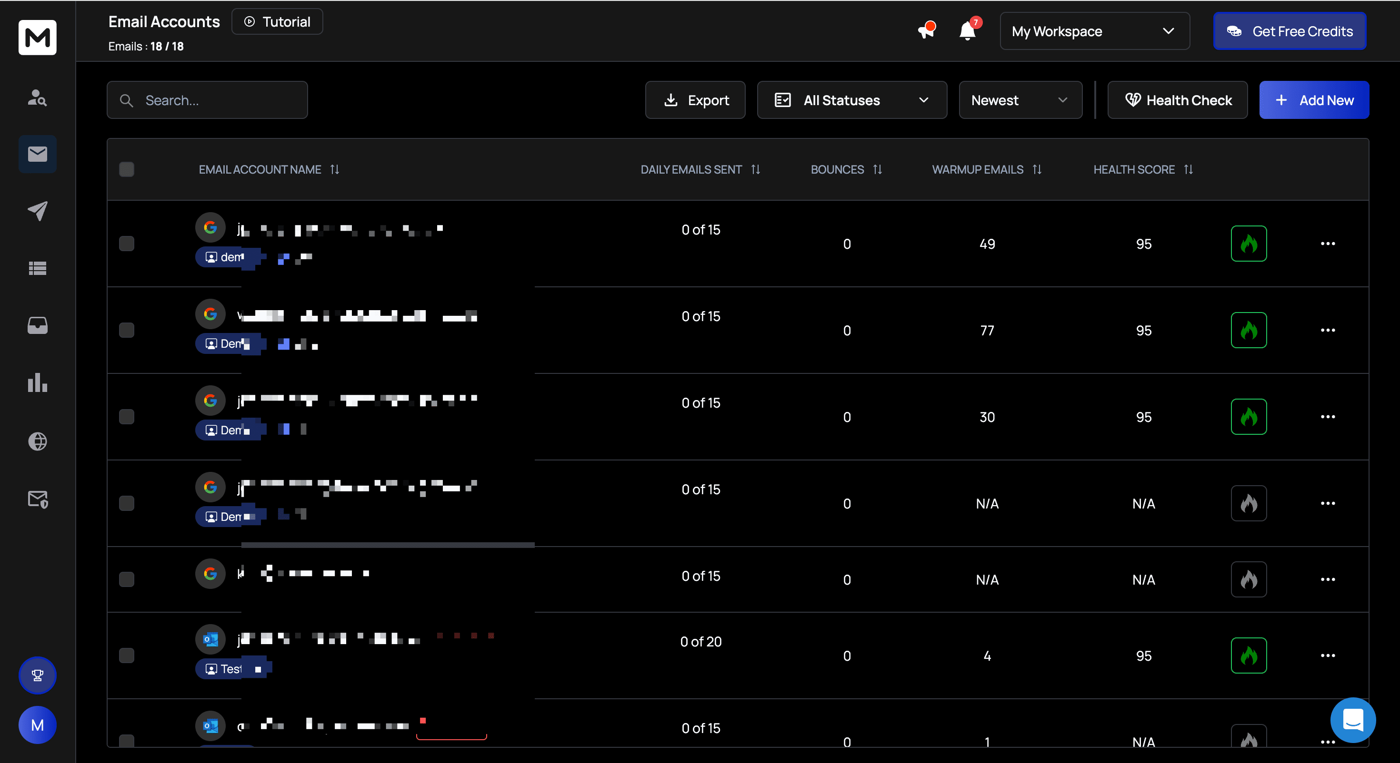1400x763 pixels.
Task: Open the notifications bell icon
Action: 967,31
